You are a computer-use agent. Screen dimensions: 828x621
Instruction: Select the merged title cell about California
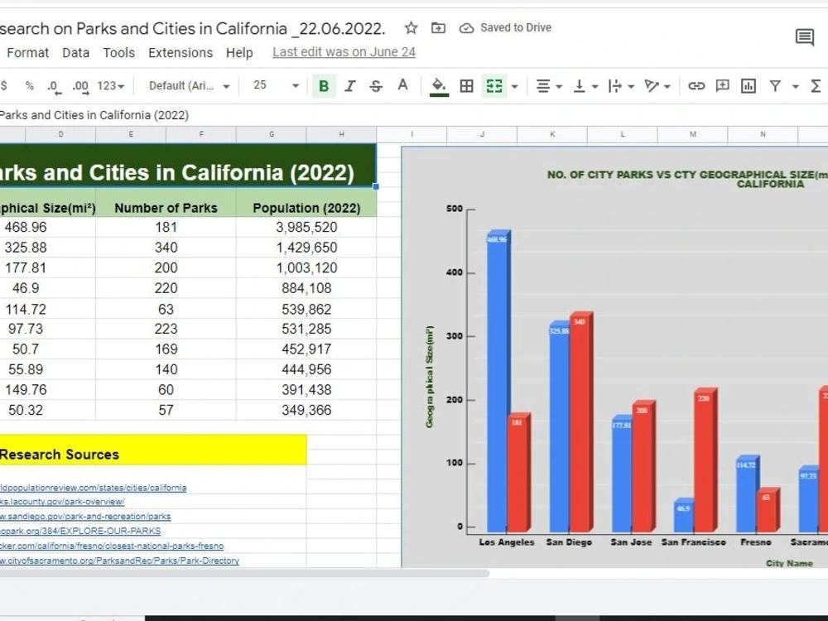tap(188, 166)
